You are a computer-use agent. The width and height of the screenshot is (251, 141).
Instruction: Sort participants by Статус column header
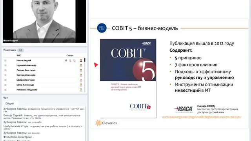[70, 55]
